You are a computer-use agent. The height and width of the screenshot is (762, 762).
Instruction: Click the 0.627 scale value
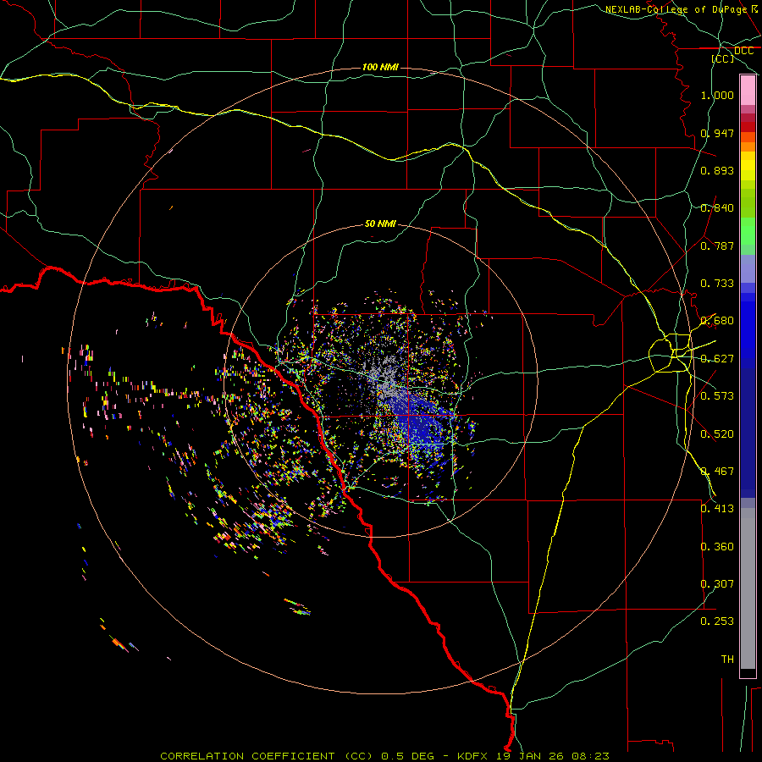click(x=717, y=359)
